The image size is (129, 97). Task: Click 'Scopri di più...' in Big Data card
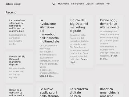click(78, 61)
